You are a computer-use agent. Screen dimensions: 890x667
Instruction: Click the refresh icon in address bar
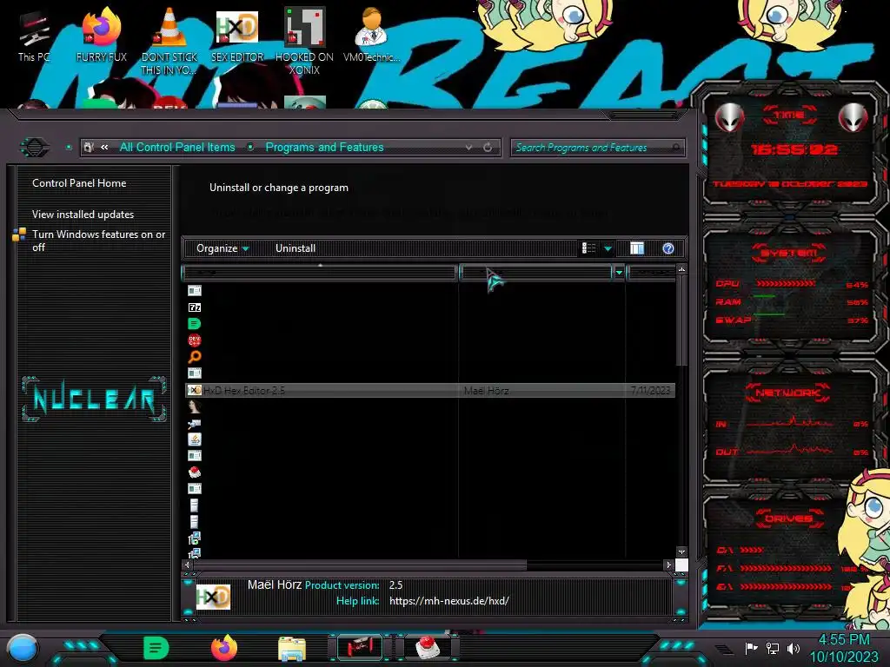[488, 148]
